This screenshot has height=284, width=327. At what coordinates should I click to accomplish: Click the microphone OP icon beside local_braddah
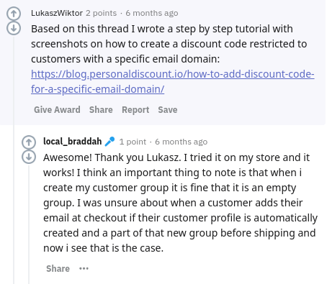109,142
